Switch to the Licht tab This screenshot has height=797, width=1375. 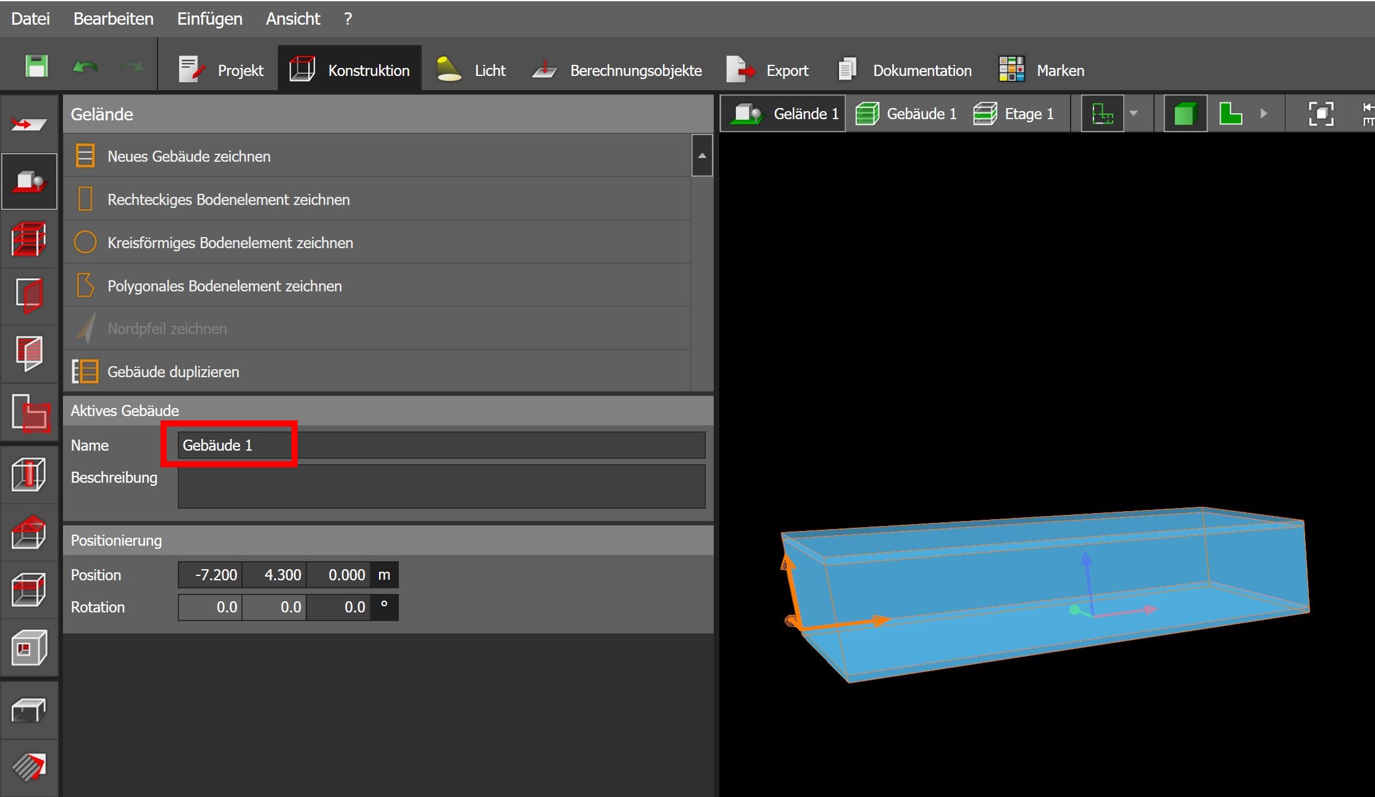470,70
